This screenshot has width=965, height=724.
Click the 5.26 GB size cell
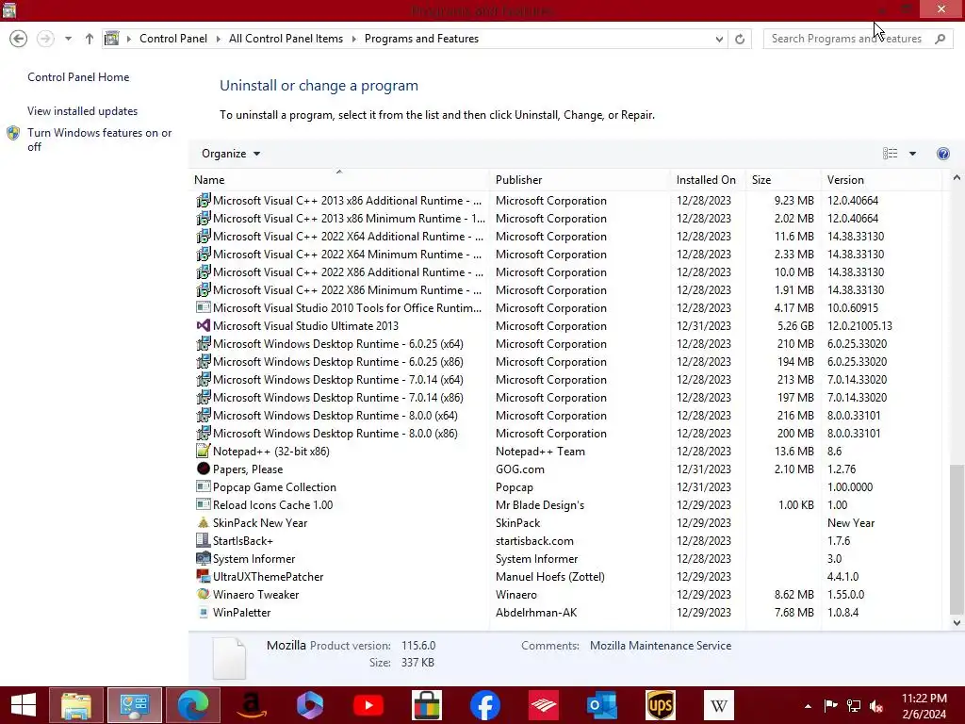[795, 325]
